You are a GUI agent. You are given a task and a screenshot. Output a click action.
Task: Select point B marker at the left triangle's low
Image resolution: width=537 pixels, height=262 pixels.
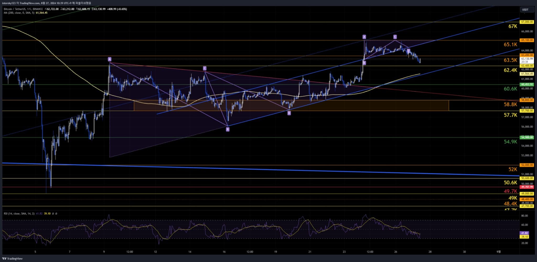pyautogui.click(x=228, y=129)
